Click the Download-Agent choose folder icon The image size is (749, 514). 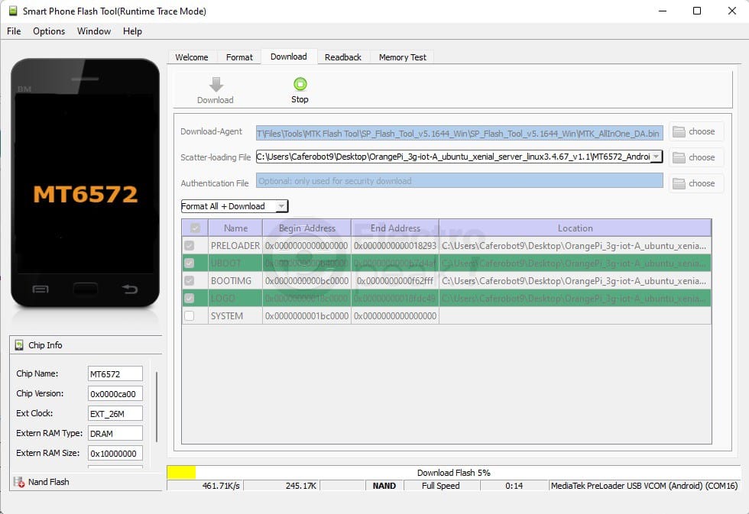[679, 132]
